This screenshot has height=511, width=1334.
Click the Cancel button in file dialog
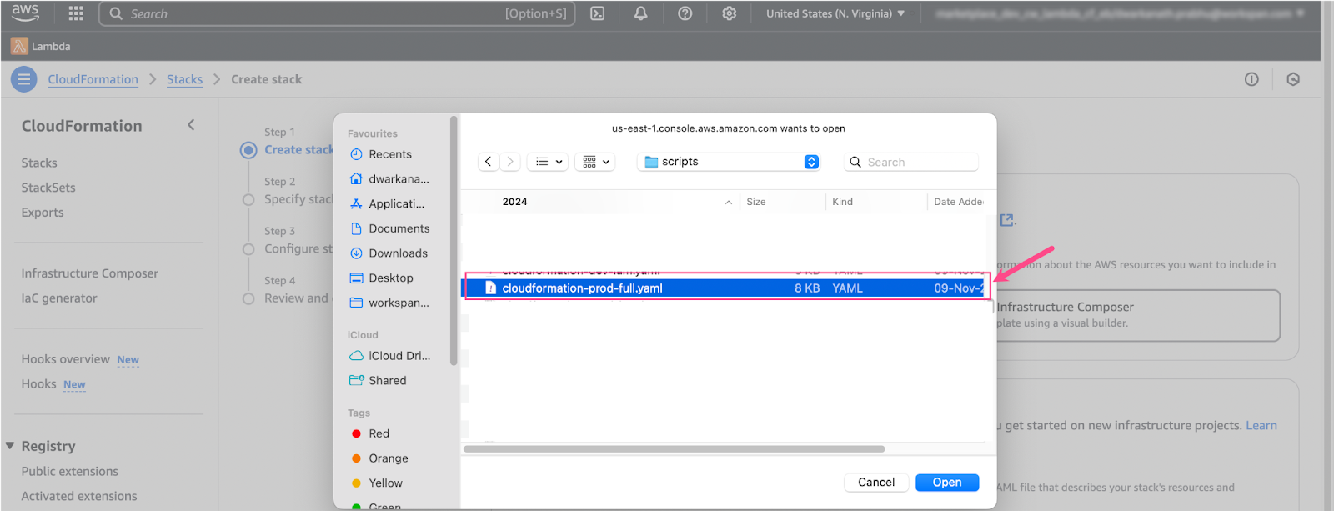pyautogui.click(x=876, y=483)
